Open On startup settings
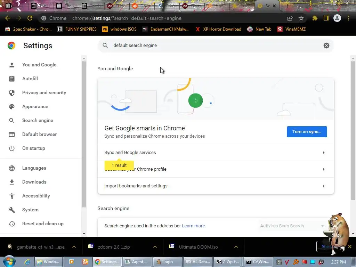The width and height of the screenshot is (356, 267). [34, 148]
